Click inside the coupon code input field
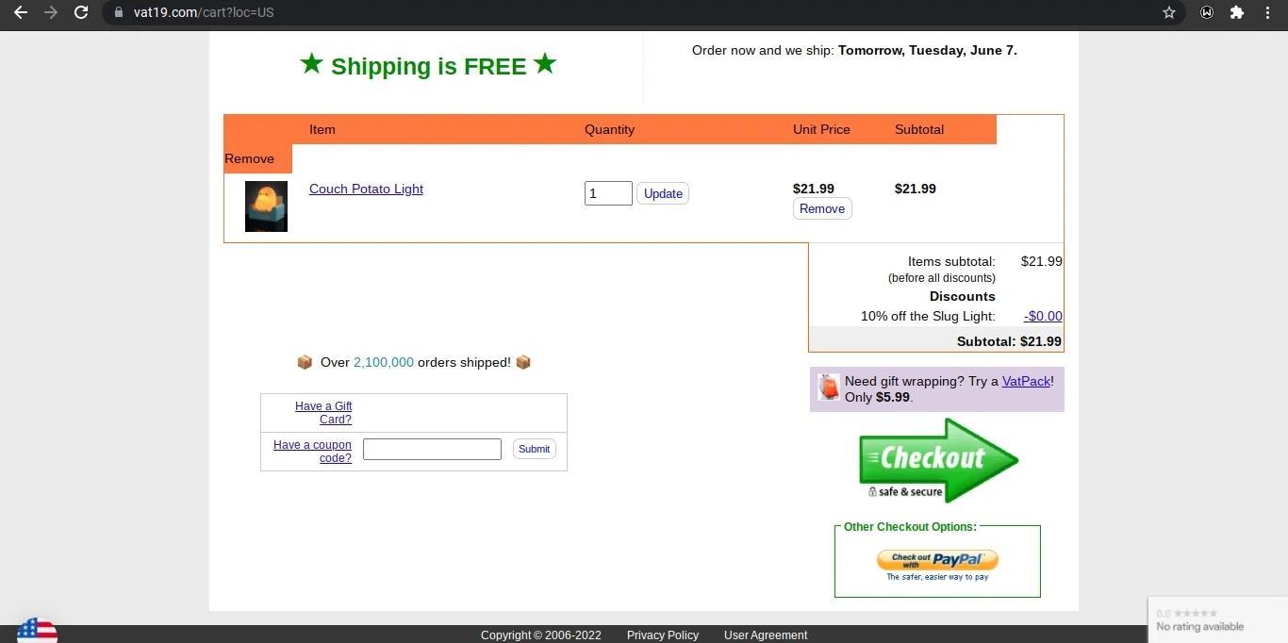 pos(432,449)
